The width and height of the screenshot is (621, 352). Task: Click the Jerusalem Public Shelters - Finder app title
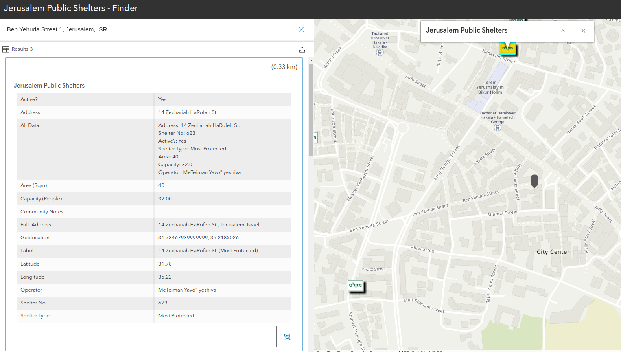pyautogui.click(x=71, y=8)
